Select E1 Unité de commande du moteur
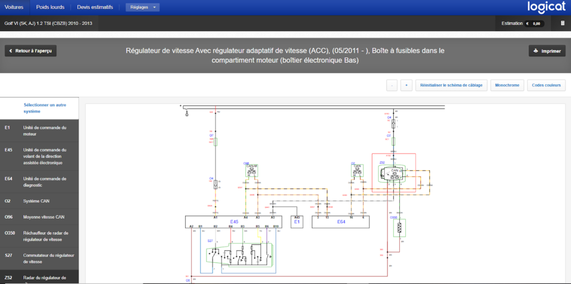 40,131
